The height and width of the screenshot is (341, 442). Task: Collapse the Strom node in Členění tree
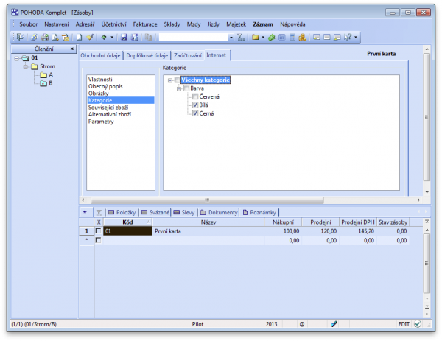[x=26, y=67]
